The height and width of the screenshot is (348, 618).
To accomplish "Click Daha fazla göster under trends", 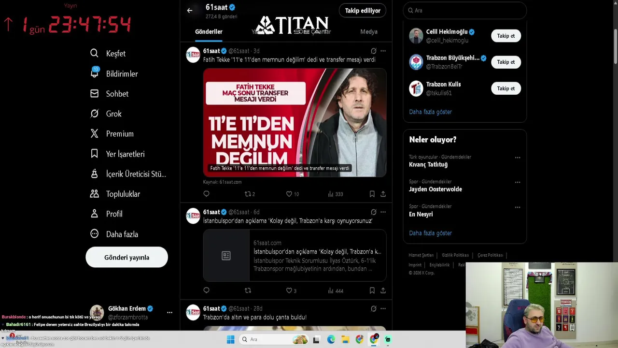I will coord(430,233).
